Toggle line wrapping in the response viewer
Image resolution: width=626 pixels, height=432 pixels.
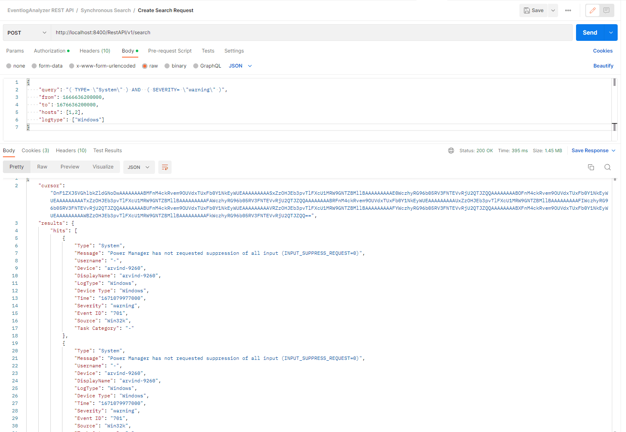click(x=165, y=167)
